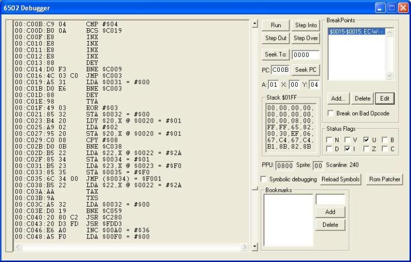Click the Run button

276,25
